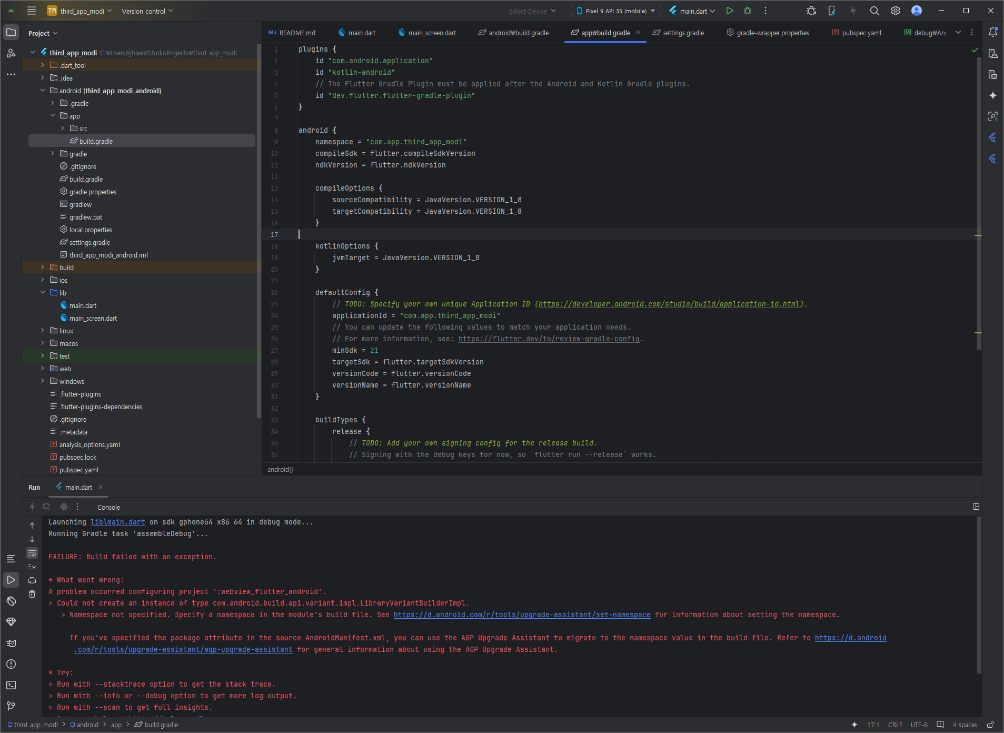Screen dimensions: 1004x733
Task: Click the Scroll to End console icon
Action: 32,567
